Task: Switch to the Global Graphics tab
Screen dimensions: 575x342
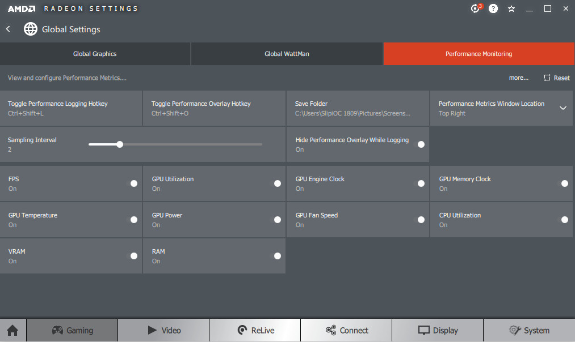Action: (95, 54)
